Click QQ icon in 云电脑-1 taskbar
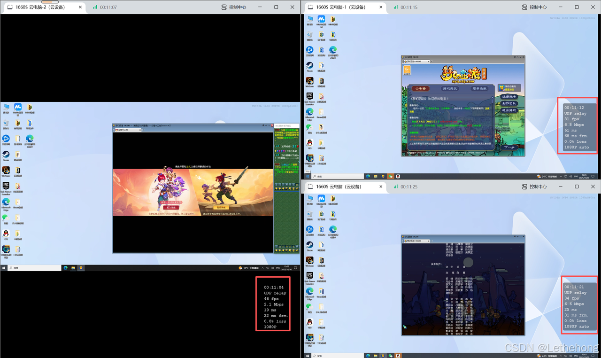Screen dimensions: 601x358 click(398, 176)
